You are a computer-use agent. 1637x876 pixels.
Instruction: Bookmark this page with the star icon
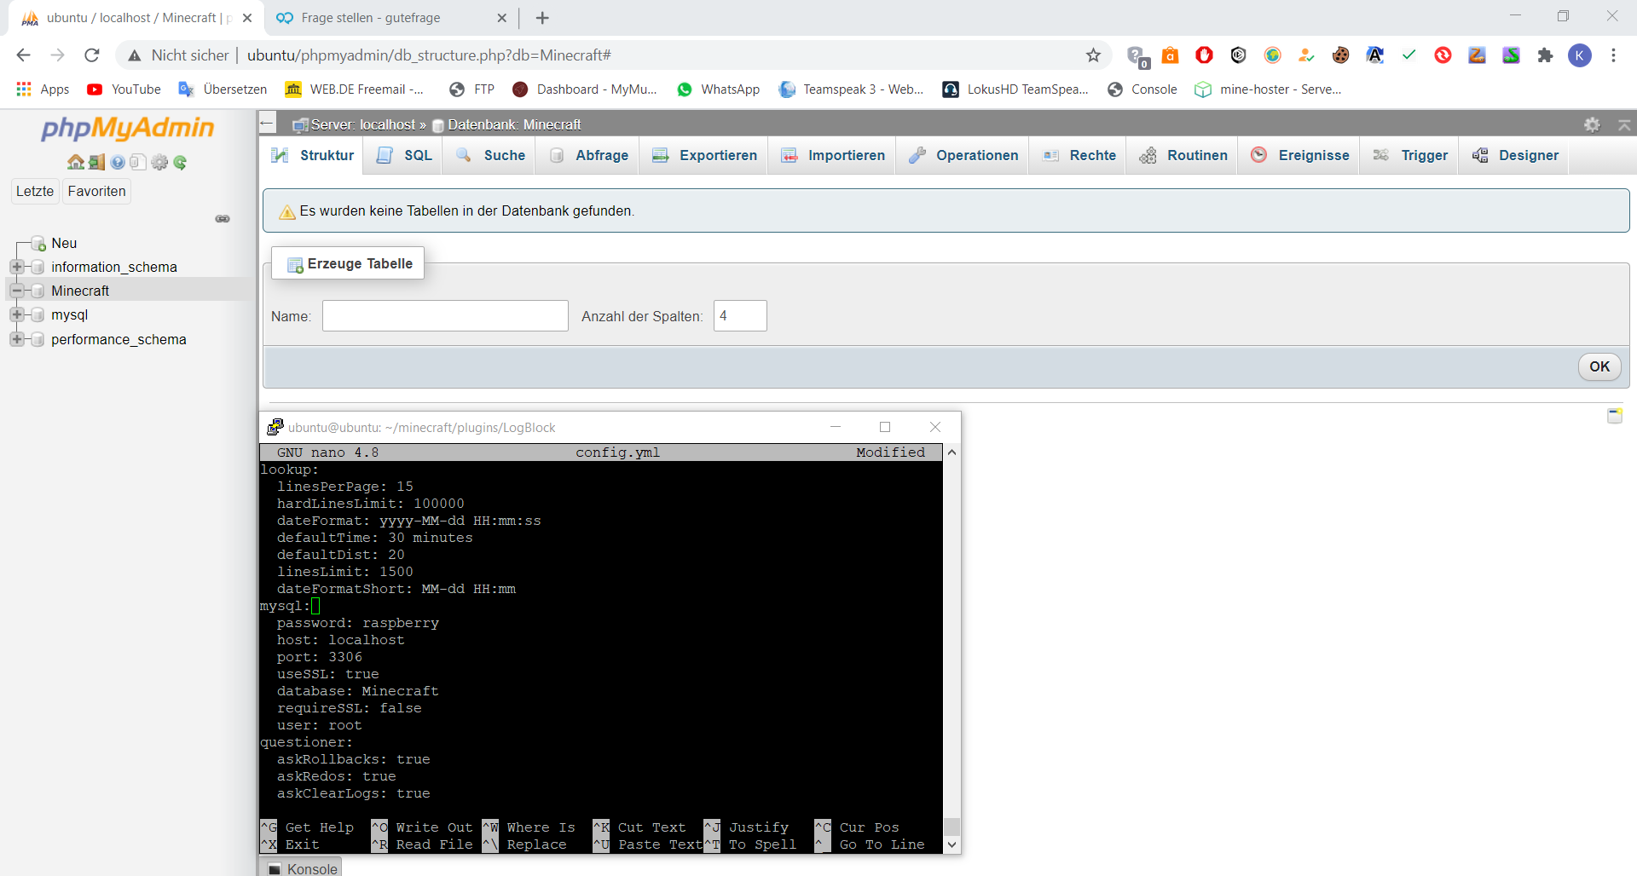[1094, 55]
